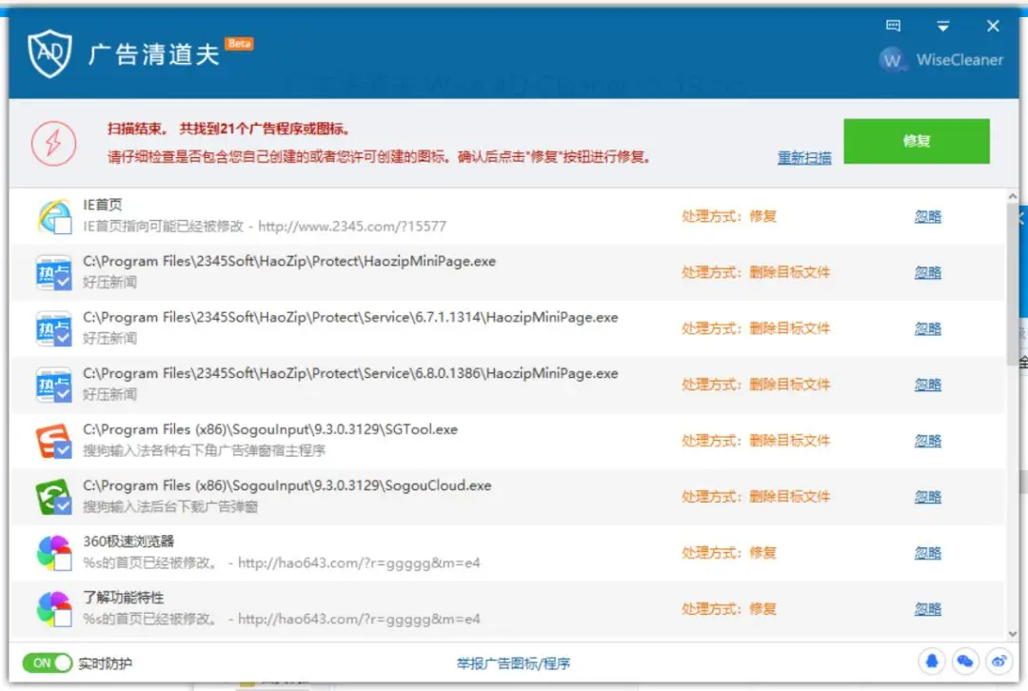Click the WiseCleaner W logo

click(892, 60)
